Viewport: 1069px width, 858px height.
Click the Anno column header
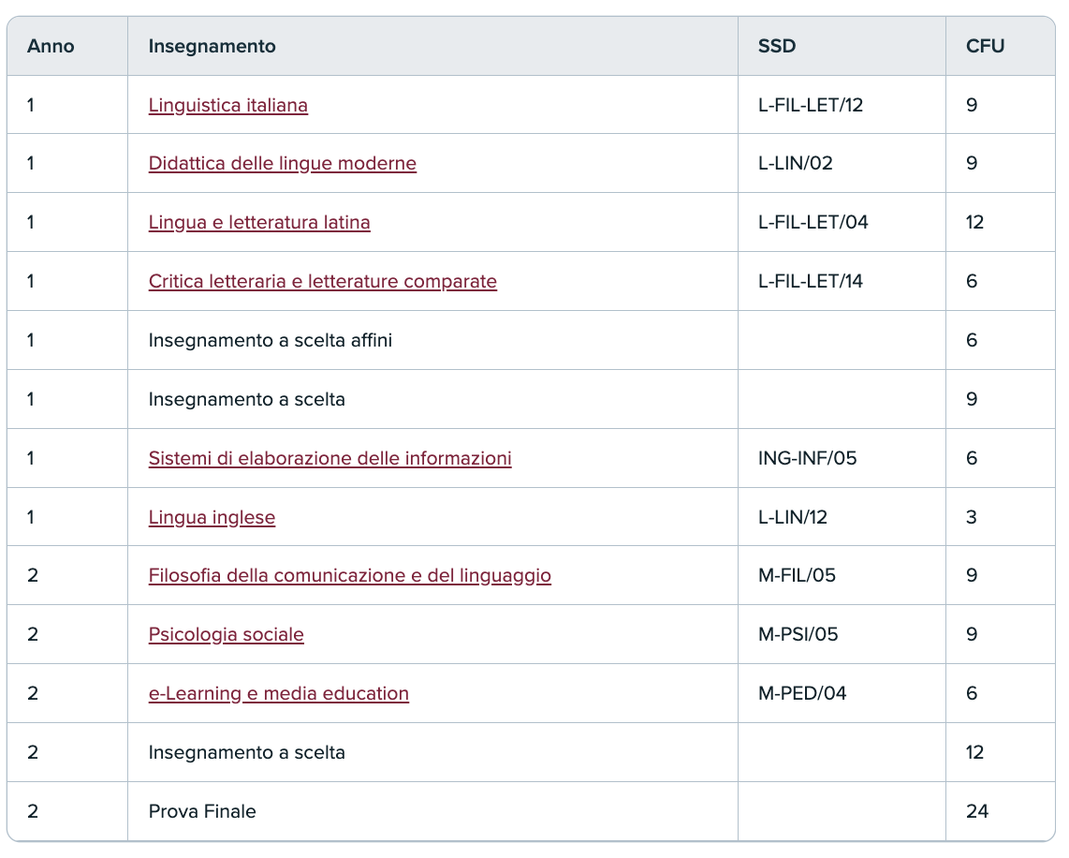pyautogui.click(x=51, y=46)
